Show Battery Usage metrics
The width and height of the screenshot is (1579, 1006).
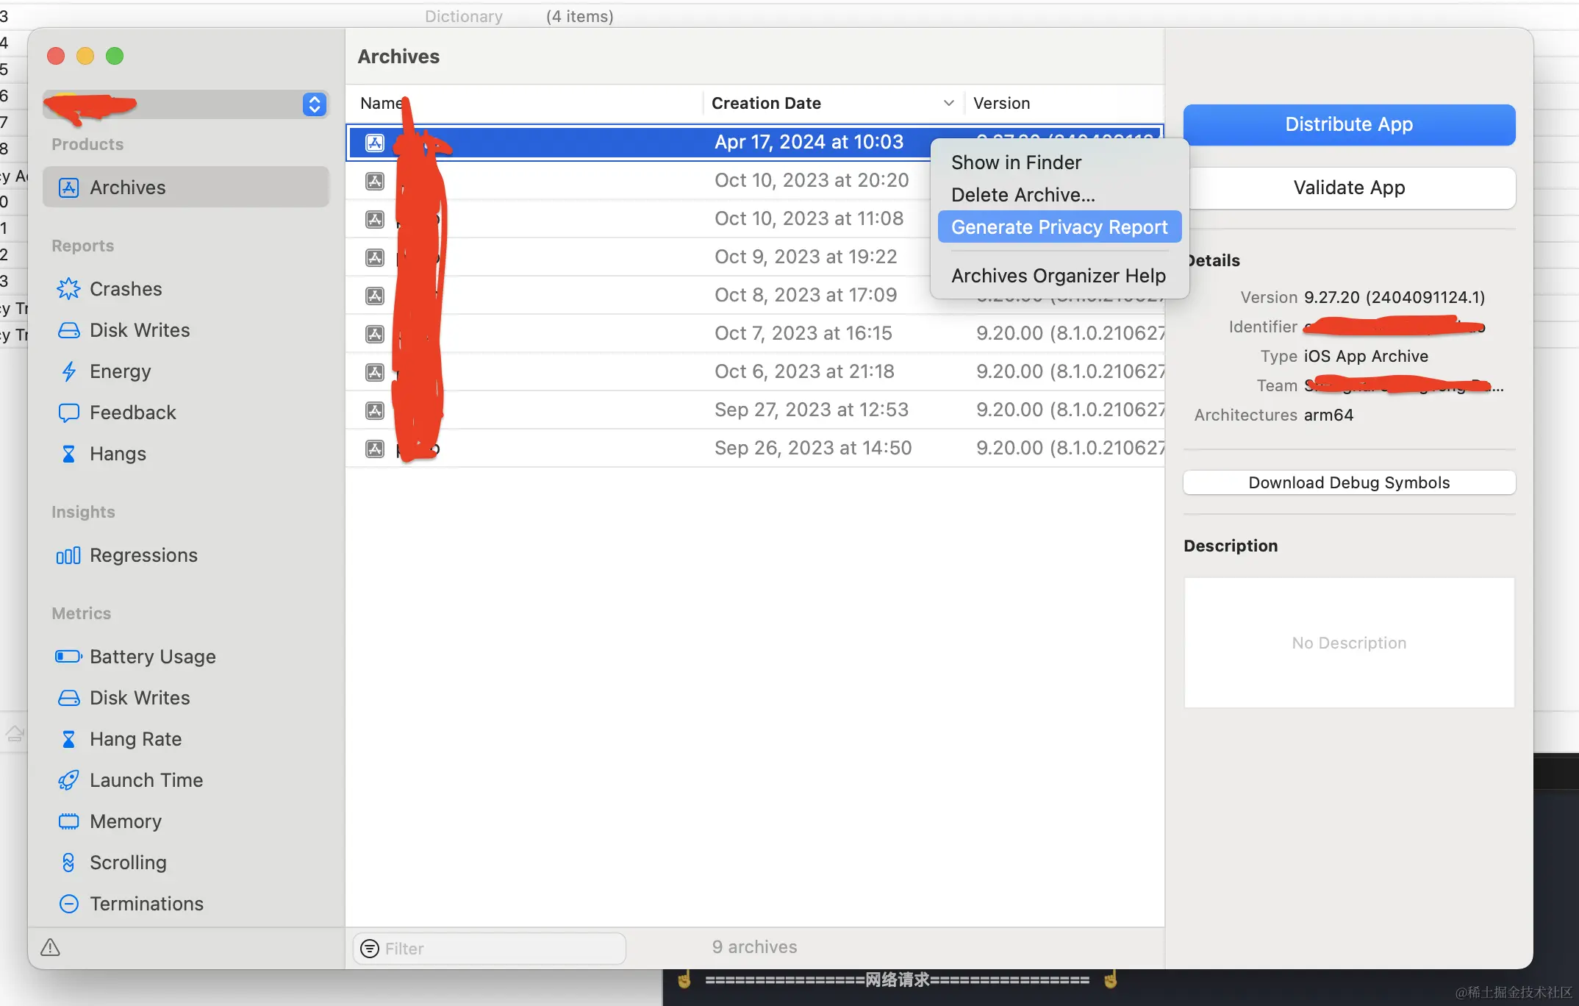(x=186, y=657)
